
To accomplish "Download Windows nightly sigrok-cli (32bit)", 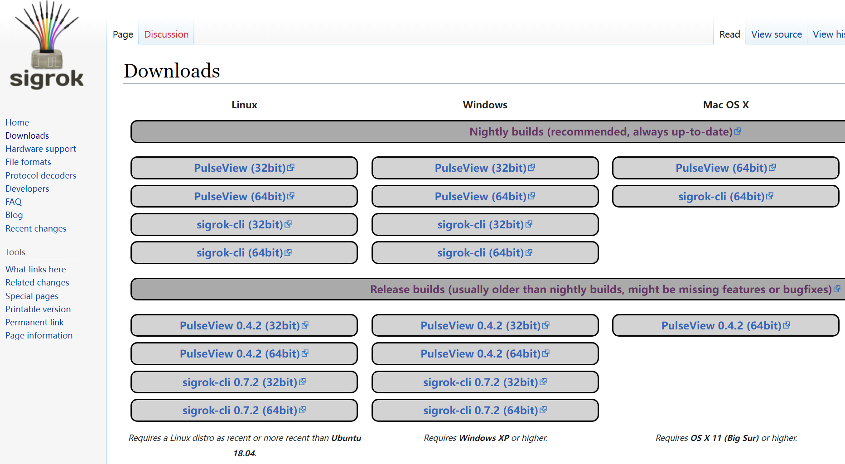I will pos(485,224).
